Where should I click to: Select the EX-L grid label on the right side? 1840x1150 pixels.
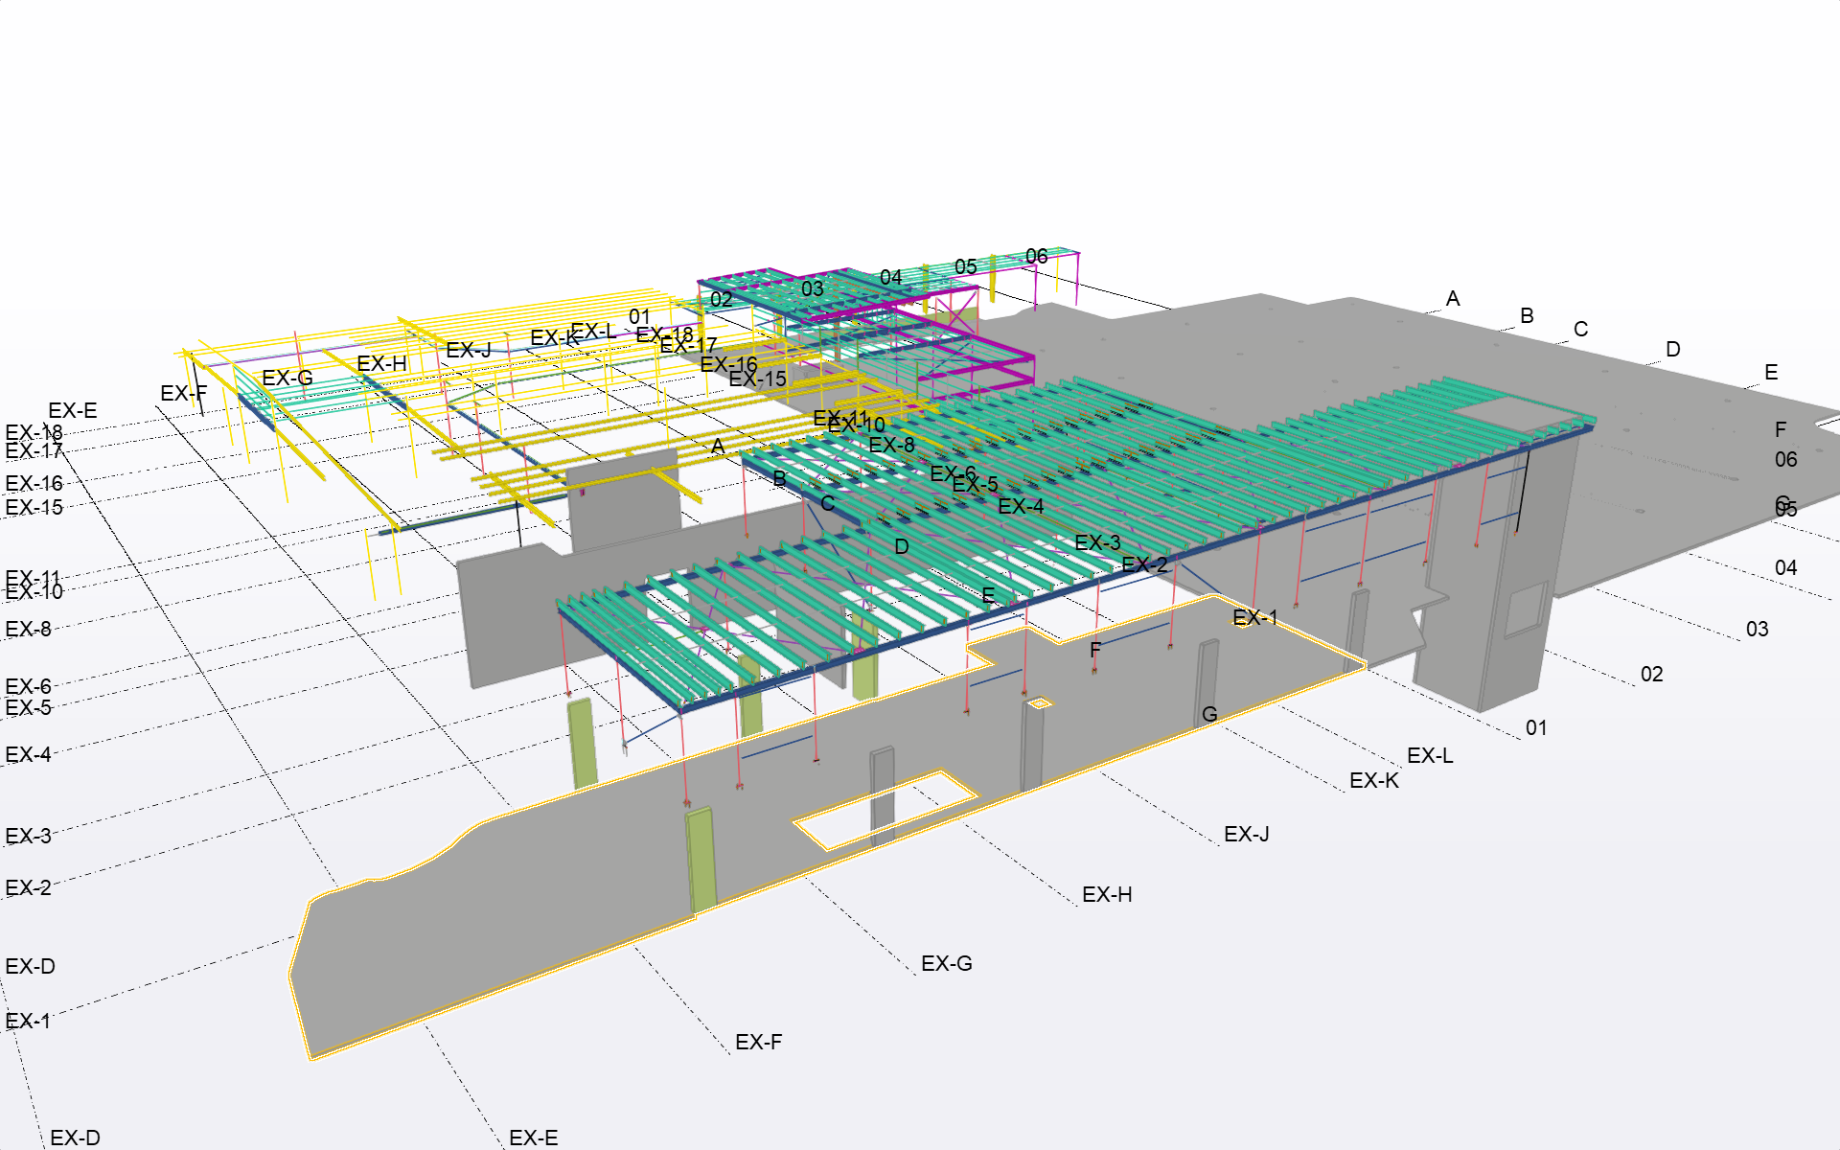1433,756
